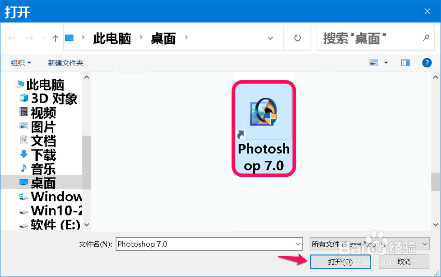This screenshot has height=277, width=441.
Task: Select the Win10-2 drive in navigation tree
Action: pyautogui.click(x=56, y=210)
